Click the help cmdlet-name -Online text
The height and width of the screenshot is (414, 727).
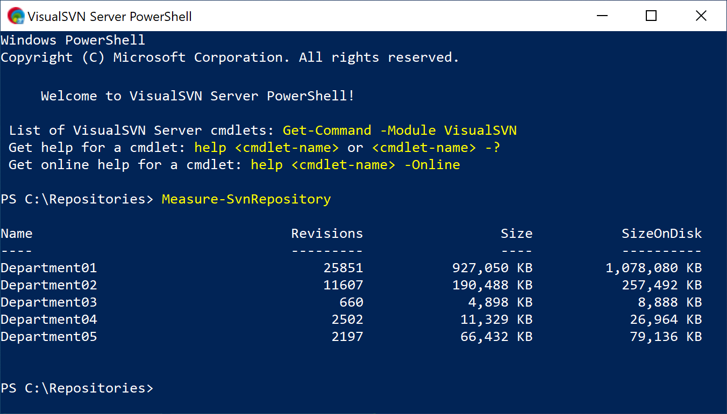pyautogui.click(x=355, y=164)
